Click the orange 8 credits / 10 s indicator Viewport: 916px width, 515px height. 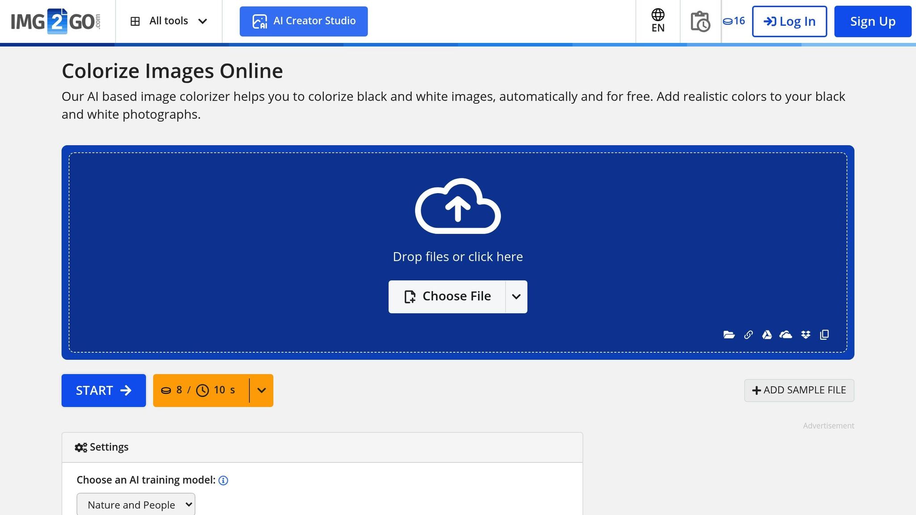pyautogui.click(x=201, y=391)
